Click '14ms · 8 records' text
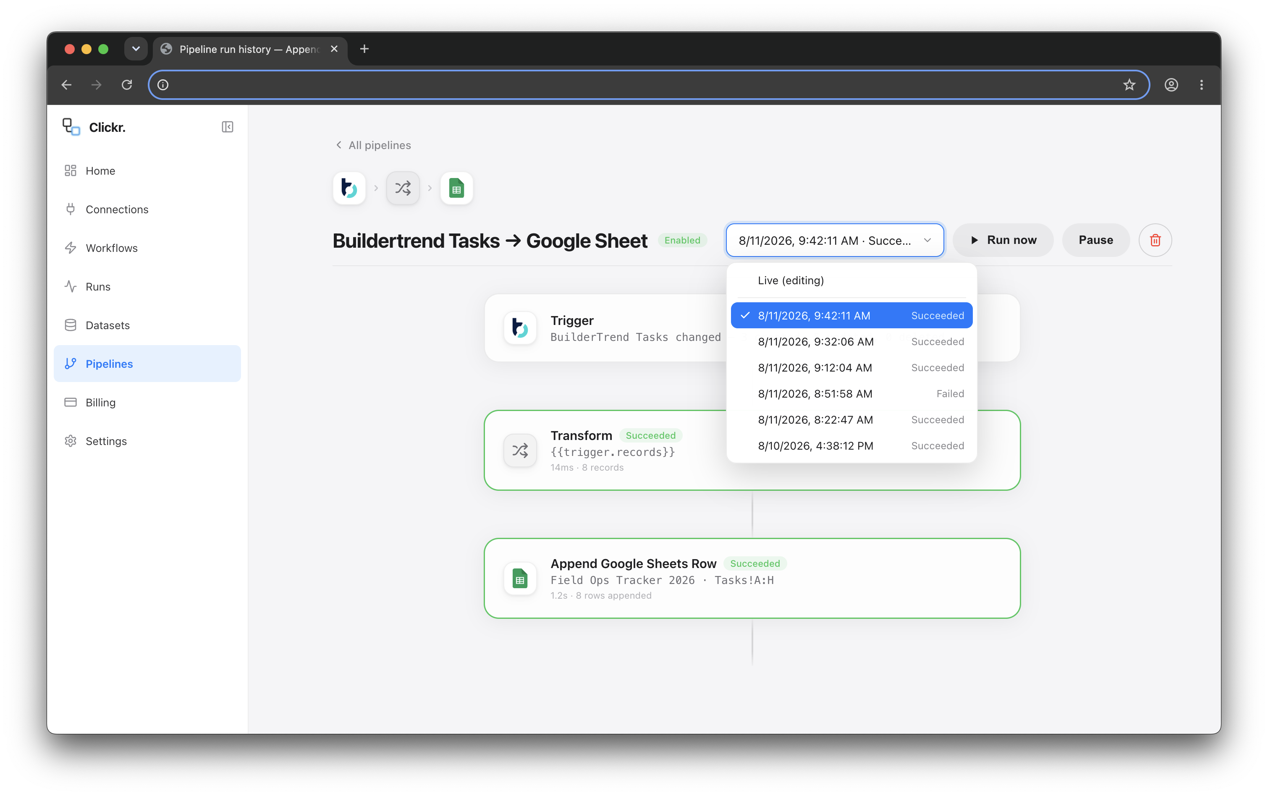Viewport: 1268px width, 796px height. tap(587, 468)
